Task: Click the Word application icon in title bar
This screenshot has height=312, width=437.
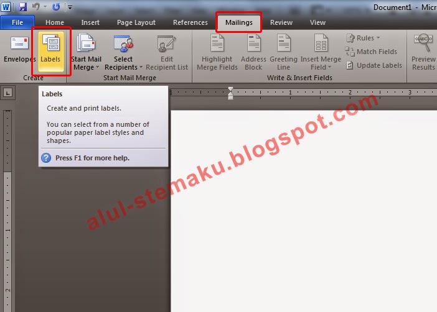Action: pos(6,7)
